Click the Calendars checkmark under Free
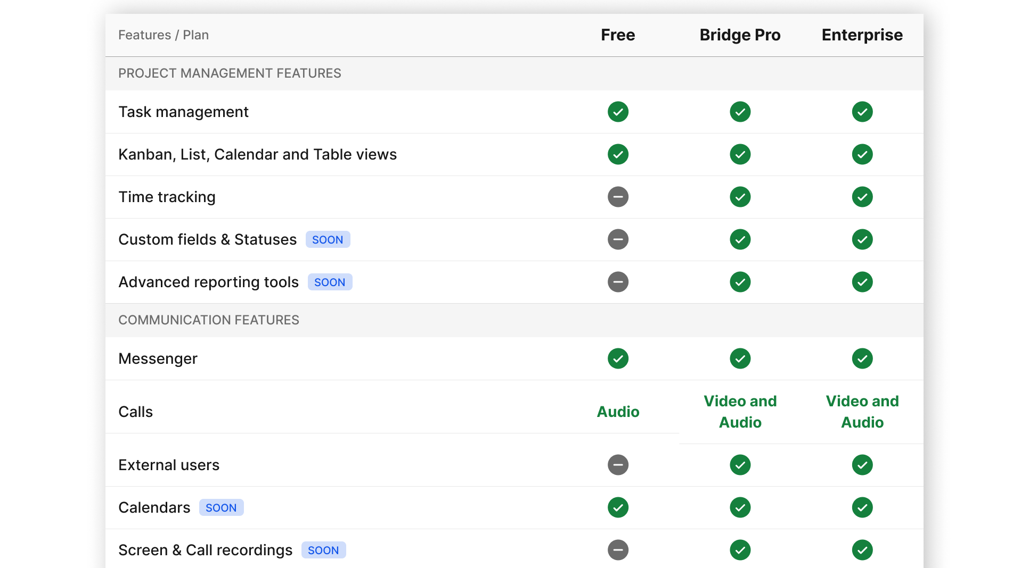 (x=617, y=507)
